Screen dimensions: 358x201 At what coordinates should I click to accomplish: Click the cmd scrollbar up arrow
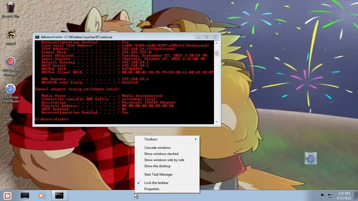216,43
